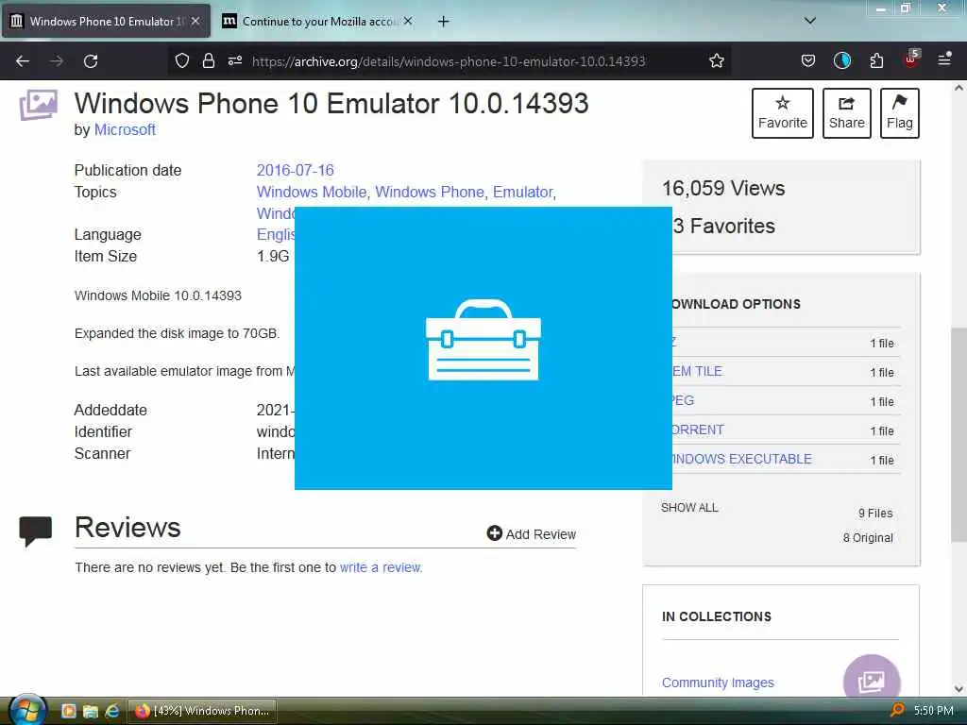The height and width of the screenshot is (725, 967).
Task: Open the Windows Mobile topic link
Action: click(x=312, y=193)
